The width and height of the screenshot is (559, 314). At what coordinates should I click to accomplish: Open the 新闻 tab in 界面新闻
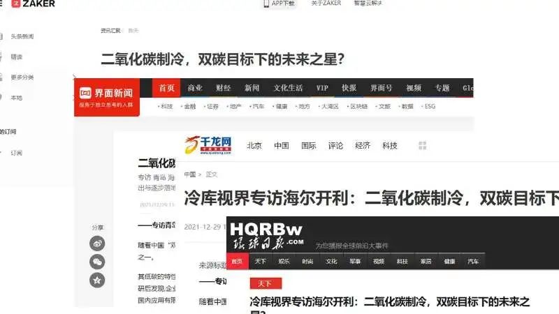(252, 88)
